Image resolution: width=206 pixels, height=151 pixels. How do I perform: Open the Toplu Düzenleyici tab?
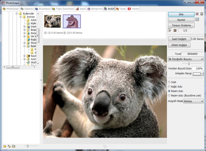63,9
